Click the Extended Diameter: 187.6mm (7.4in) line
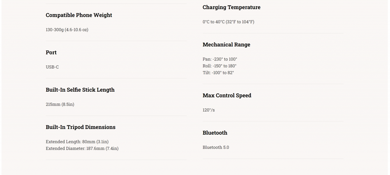The width and height of the screenshot is (390, 175). (x=82, y=148)
